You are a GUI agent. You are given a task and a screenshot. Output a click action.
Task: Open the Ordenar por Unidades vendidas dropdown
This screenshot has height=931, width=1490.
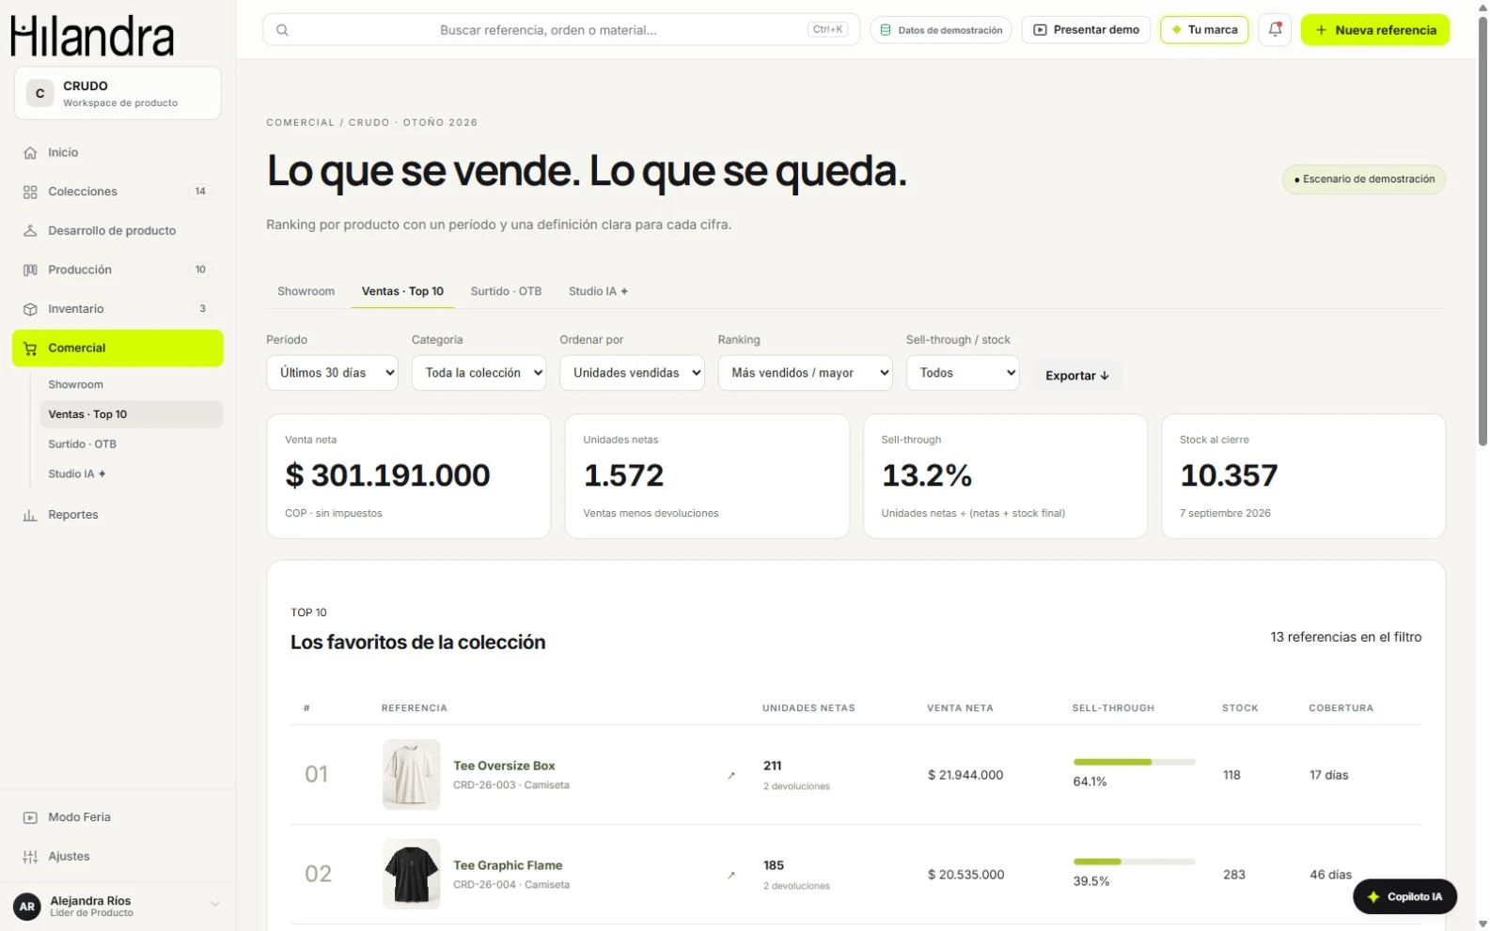click(632, 373)
